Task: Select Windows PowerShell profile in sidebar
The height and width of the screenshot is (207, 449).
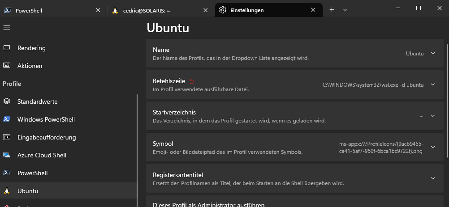Action: 46,119
